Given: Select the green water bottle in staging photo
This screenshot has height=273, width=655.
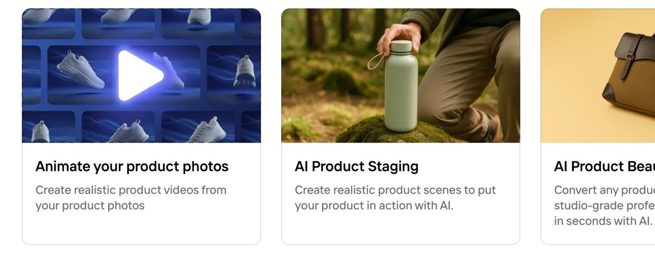Looking at the screenshot, I should pyautogui.click(x=401, y=86).
